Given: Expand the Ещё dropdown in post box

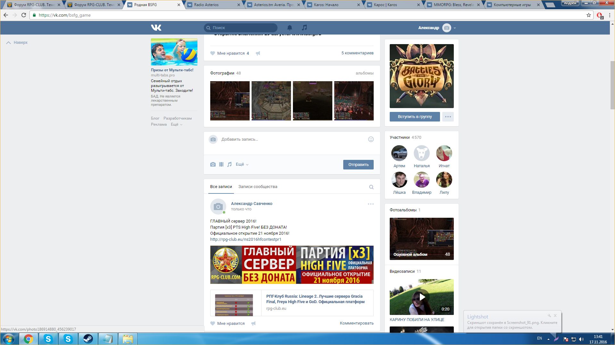Looking at the screenshot, I should [242, 164].
